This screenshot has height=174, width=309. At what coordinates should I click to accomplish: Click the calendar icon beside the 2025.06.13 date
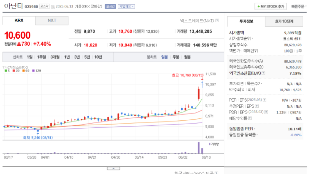point(53,7)
